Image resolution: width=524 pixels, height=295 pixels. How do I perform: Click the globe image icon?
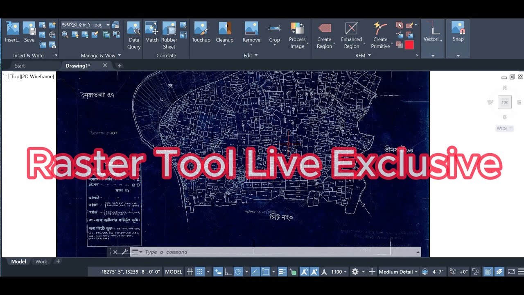pyautogui.click(x=52, y=35)
